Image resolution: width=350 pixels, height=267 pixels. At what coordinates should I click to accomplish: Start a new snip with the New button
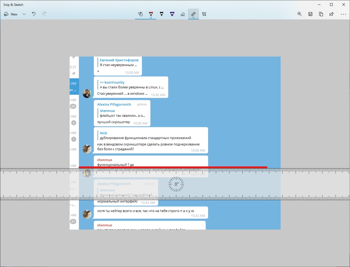tap(11, 14)
